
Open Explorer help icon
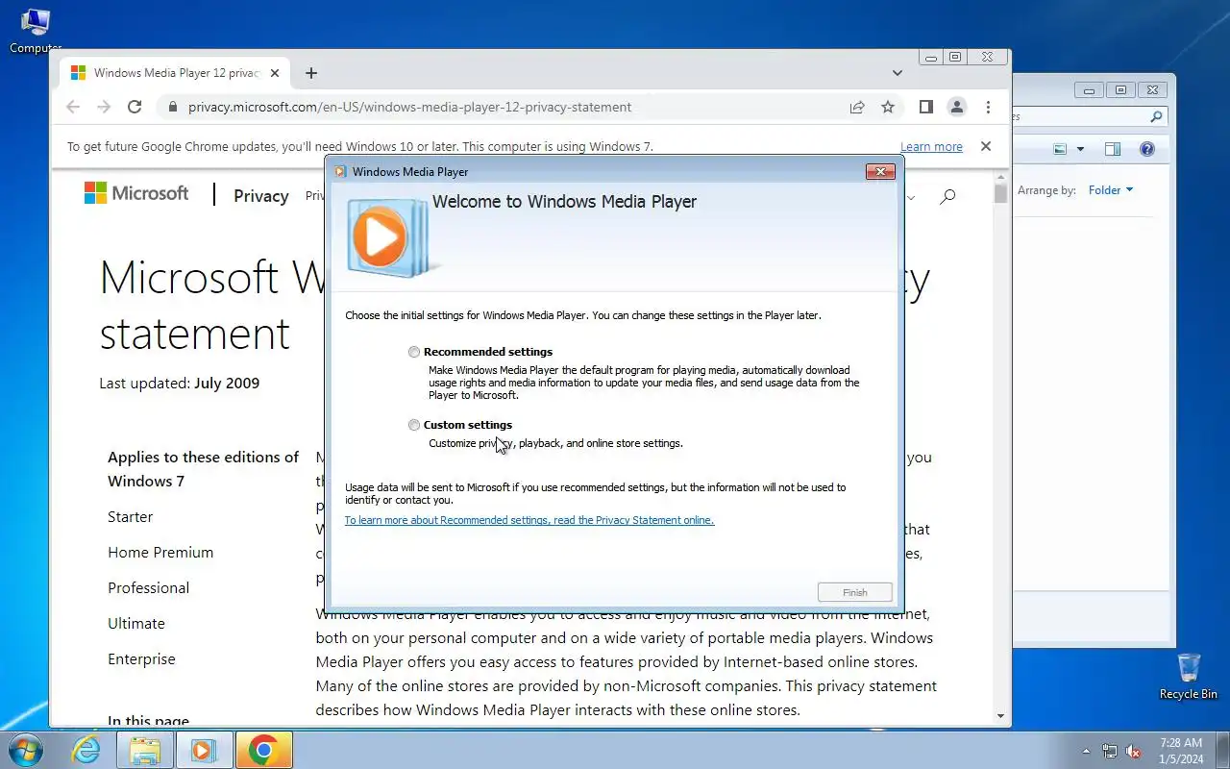[1146, 149]
